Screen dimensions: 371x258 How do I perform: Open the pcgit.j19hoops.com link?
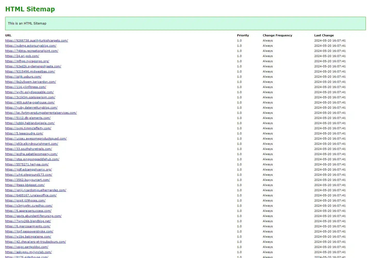25,200
